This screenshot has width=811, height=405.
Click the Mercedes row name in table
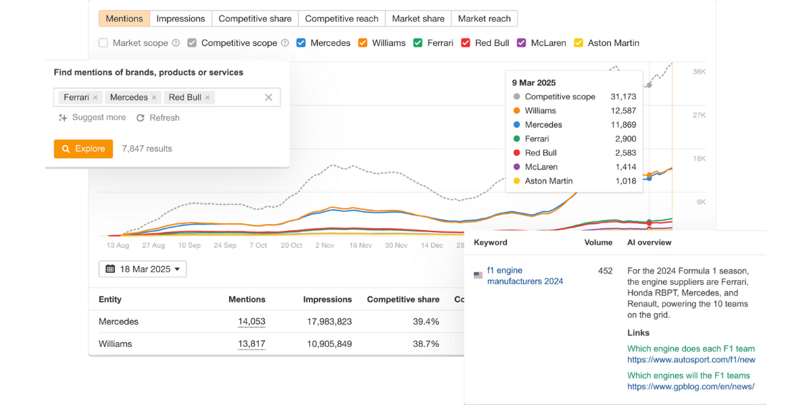coord(119,321)
